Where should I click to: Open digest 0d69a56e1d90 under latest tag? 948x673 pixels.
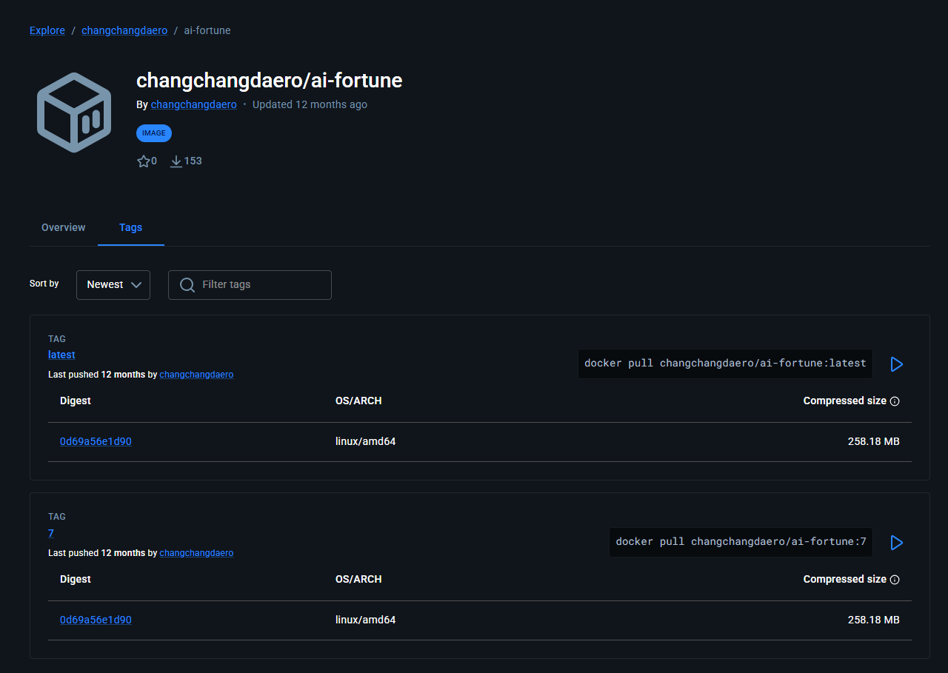pos(96,441)
